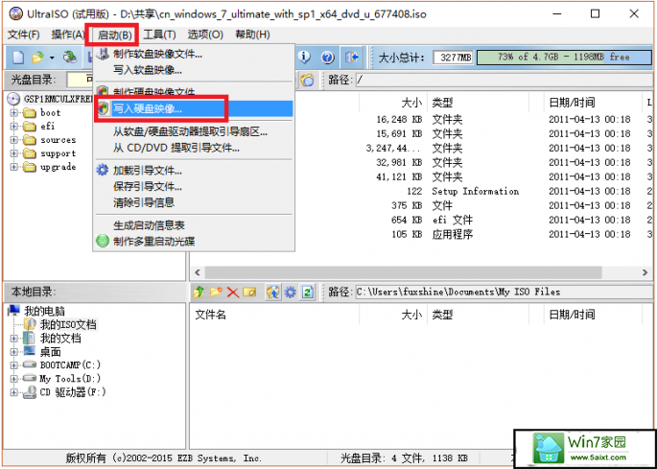Click the icon left of upper 路径 label

pyautogui.click(x=307, y=80)
